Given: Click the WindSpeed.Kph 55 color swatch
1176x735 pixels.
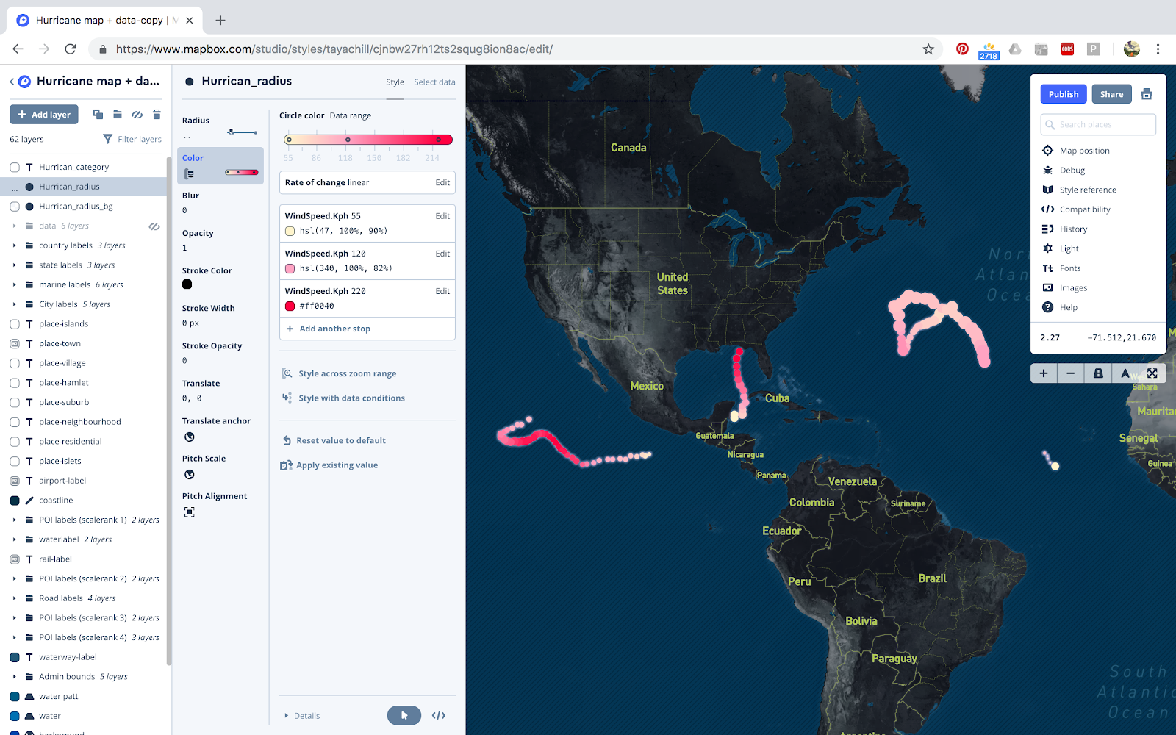Looking at the screenshot, I should pos(290,231).
